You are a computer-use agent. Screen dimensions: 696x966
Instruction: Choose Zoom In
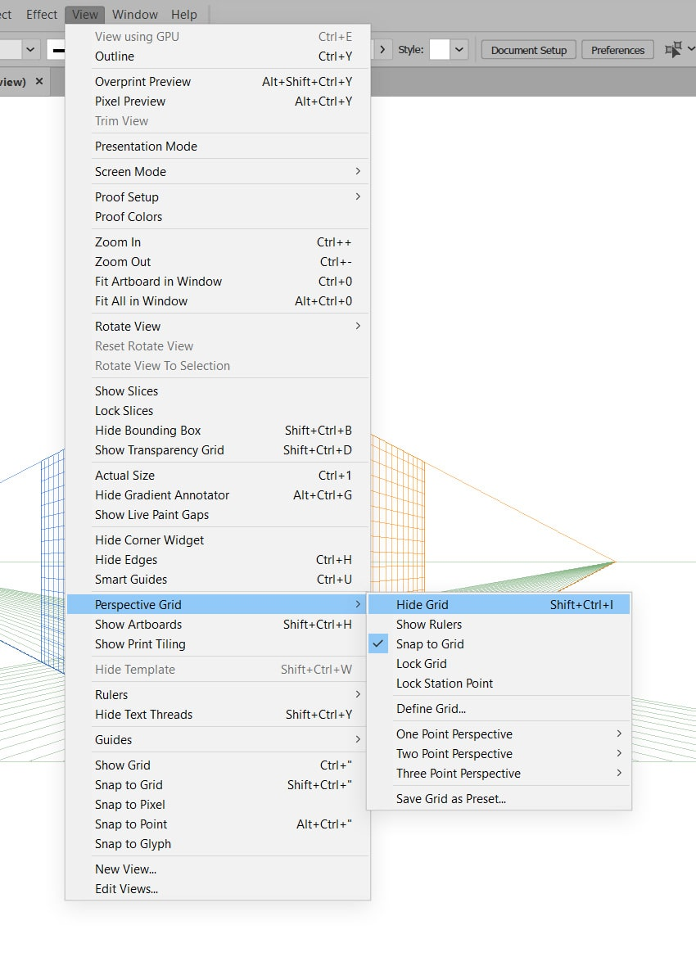(218, 242)
